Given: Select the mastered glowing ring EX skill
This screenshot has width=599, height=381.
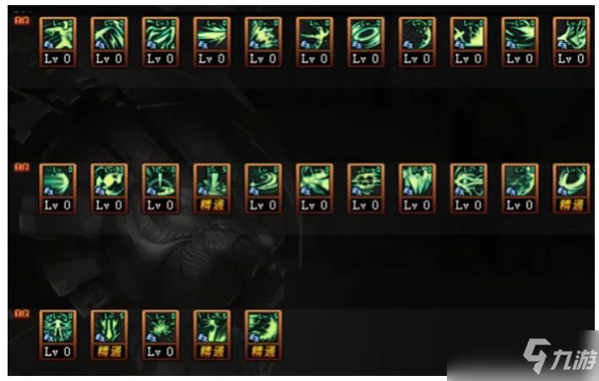Looking at the screenshot, I should point(571,188).
